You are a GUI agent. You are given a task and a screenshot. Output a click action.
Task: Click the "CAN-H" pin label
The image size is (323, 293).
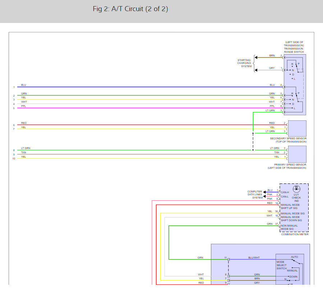pos(285,192)
